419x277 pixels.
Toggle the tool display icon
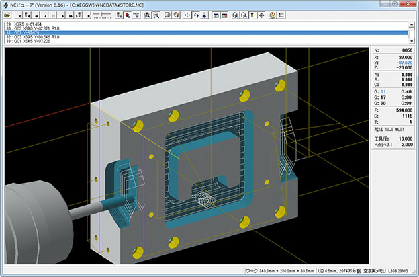(252, 13)
